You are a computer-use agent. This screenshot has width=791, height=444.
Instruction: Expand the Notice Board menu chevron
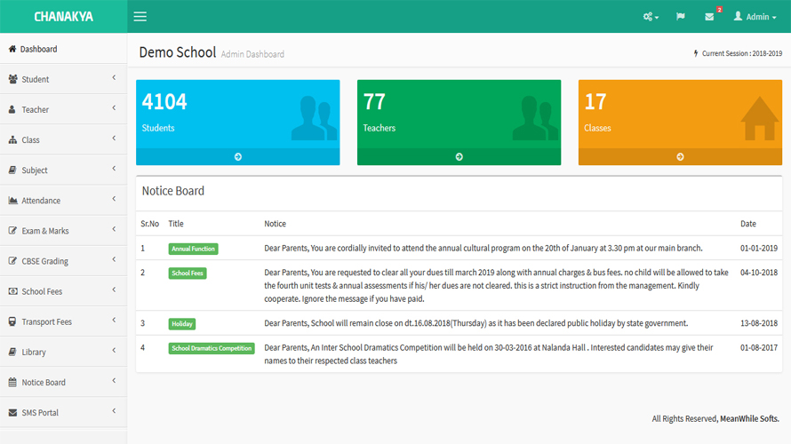pos(114,380)
